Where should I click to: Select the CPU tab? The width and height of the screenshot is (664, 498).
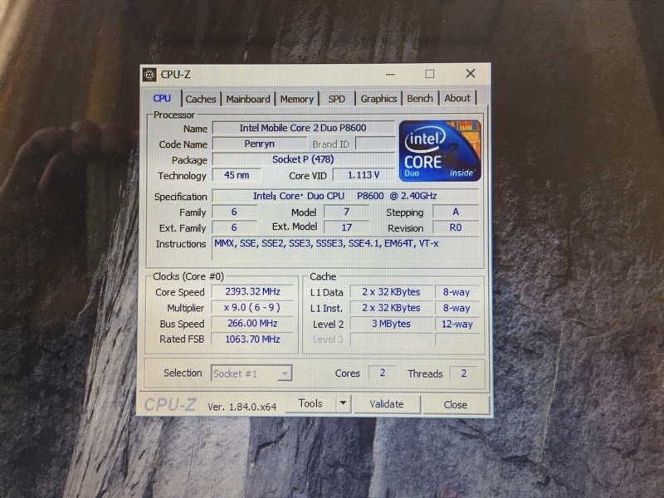click(162, 98)
